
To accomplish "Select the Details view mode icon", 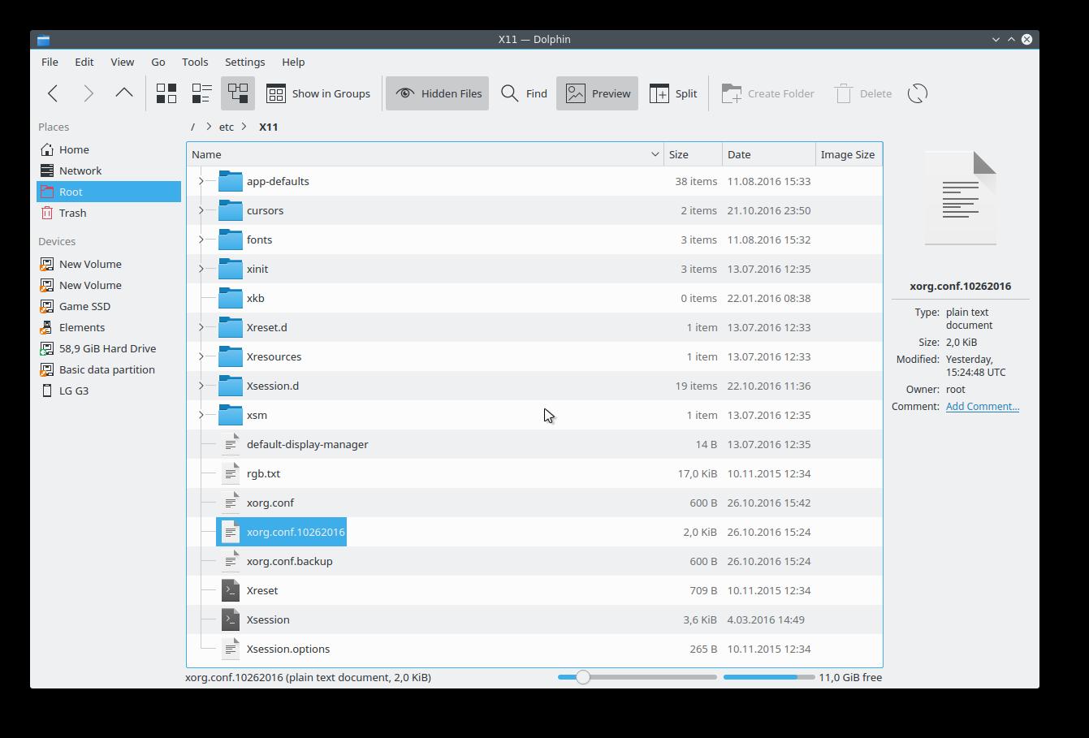I will tap(238, 93).
